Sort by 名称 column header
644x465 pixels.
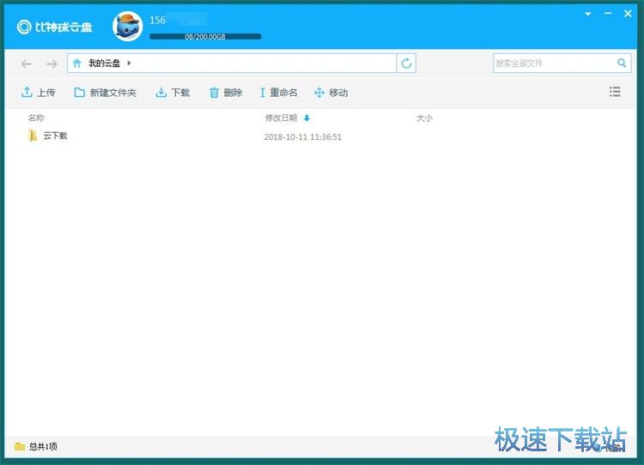(36, 118)
